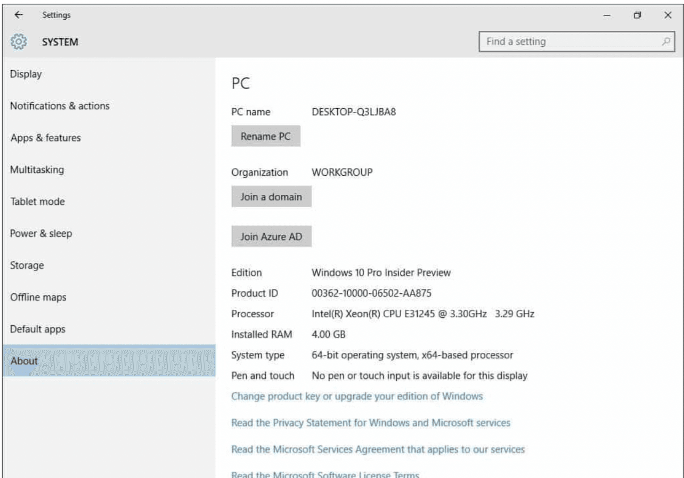Open the Privacy Statement link
Image resolution: width=684 pixels, height=478 pixels.
[x=371, y=423]
